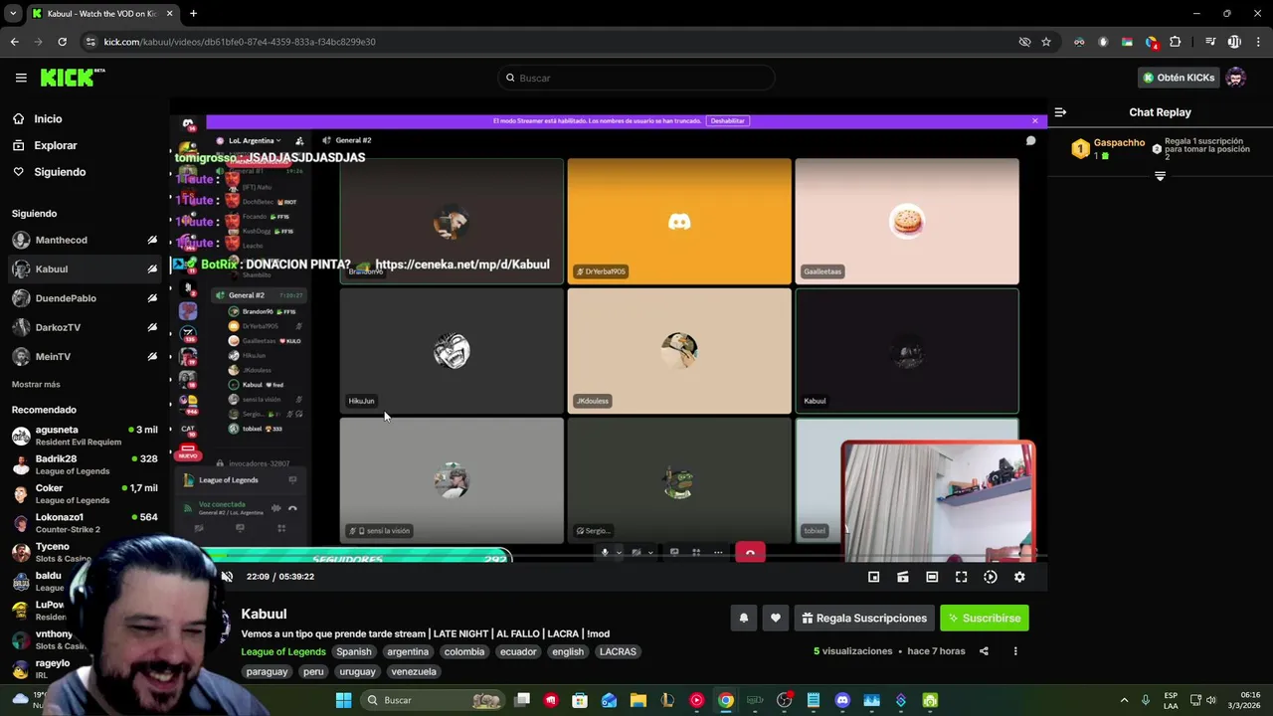Screen dimensions: 1273x716
Task: Toggle notifications bell for Kabuul in sidebar
Action: pyautogui.click(x=152, y=268)
